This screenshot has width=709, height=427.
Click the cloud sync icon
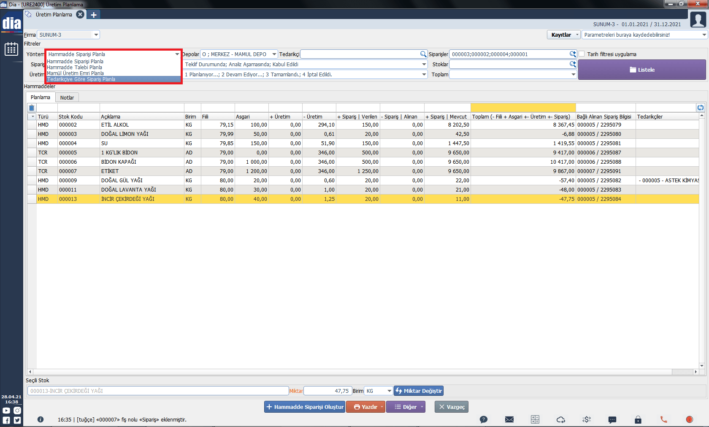pos(561,419)
